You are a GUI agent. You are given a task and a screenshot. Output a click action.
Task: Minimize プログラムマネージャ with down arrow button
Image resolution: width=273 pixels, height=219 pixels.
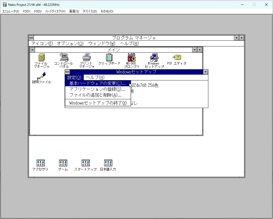pos(236,38)
